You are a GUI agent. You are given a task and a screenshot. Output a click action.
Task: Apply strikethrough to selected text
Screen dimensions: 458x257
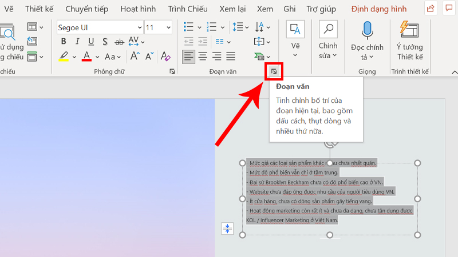(x=120, y=42)
